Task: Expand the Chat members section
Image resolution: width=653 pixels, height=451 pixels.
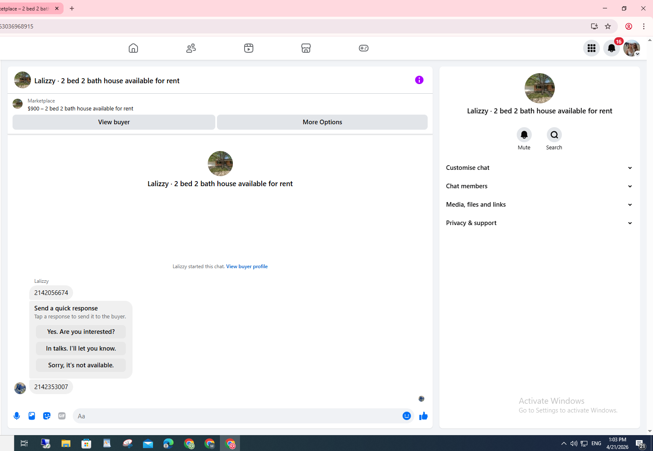Action: tap(539, 186)
